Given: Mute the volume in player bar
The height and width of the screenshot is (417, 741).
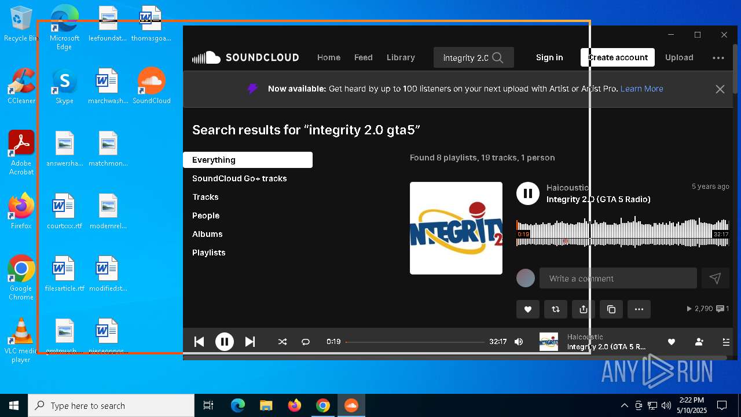Looking at the screenshot, I should pyautogui.click(x=519, y=342).
